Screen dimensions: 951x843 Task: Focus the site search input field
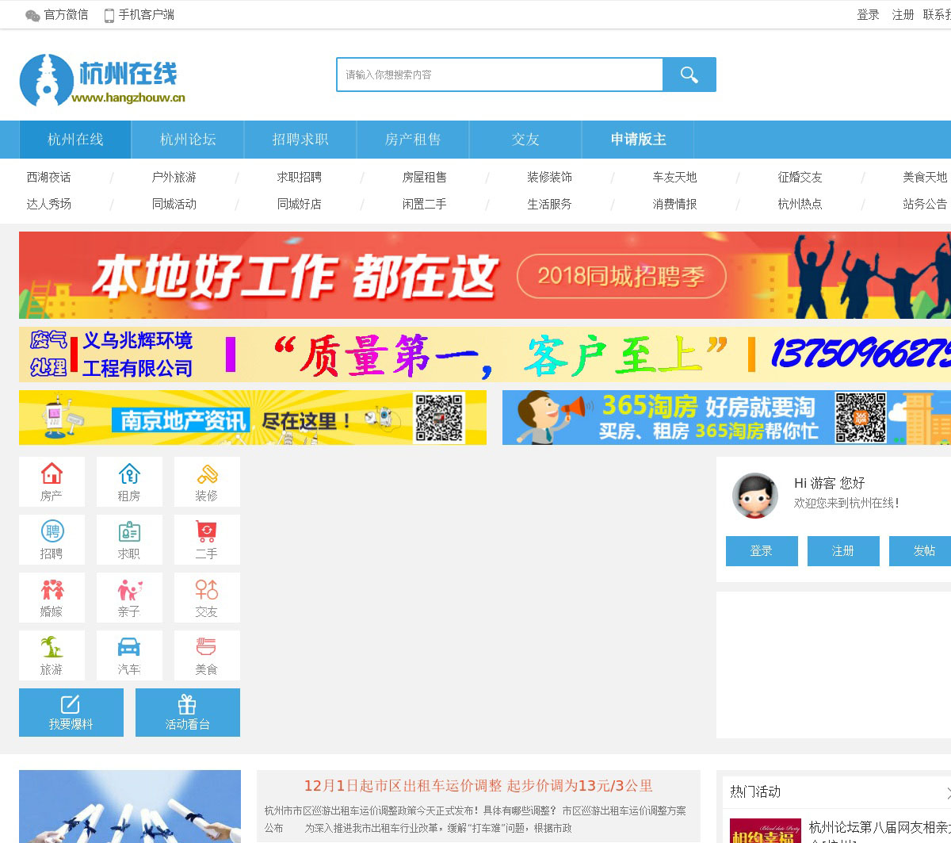click(499, 75)
